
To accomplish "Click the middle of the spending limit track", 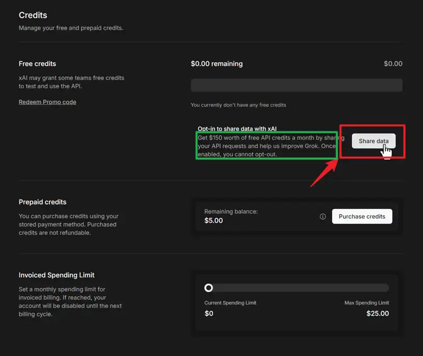I will click(297, 288).
